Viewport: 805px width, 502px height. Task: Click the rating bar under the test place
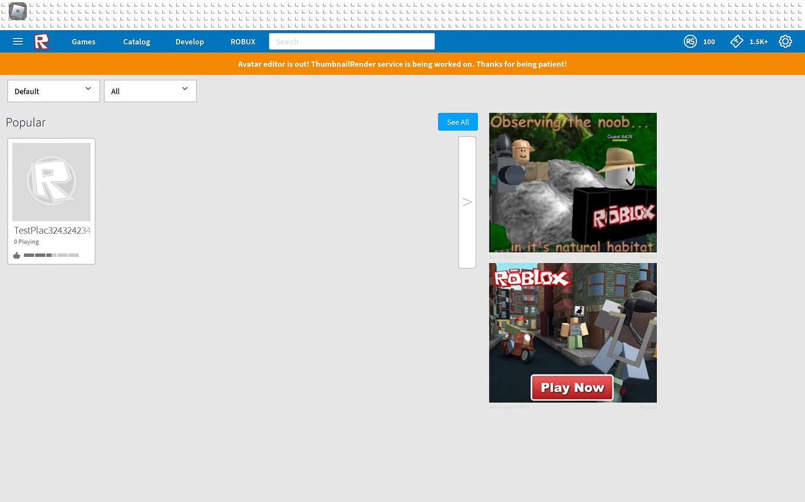click(51, 255)
